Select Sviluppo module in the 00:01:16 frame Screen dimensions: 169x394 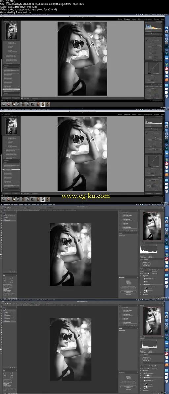click(x=127, y=114)
